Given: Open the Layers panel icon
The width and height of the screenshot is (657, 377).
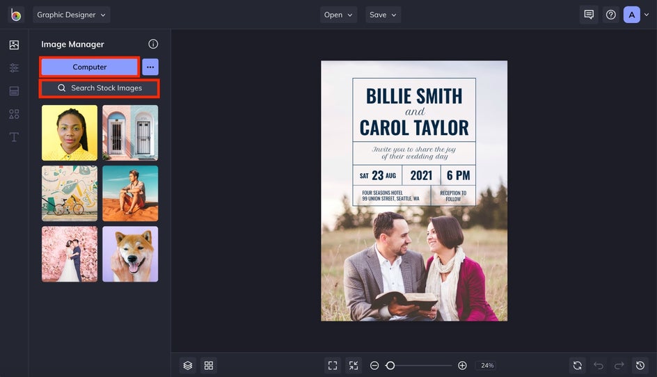Looking at the screenshot, I should [187, 365].
